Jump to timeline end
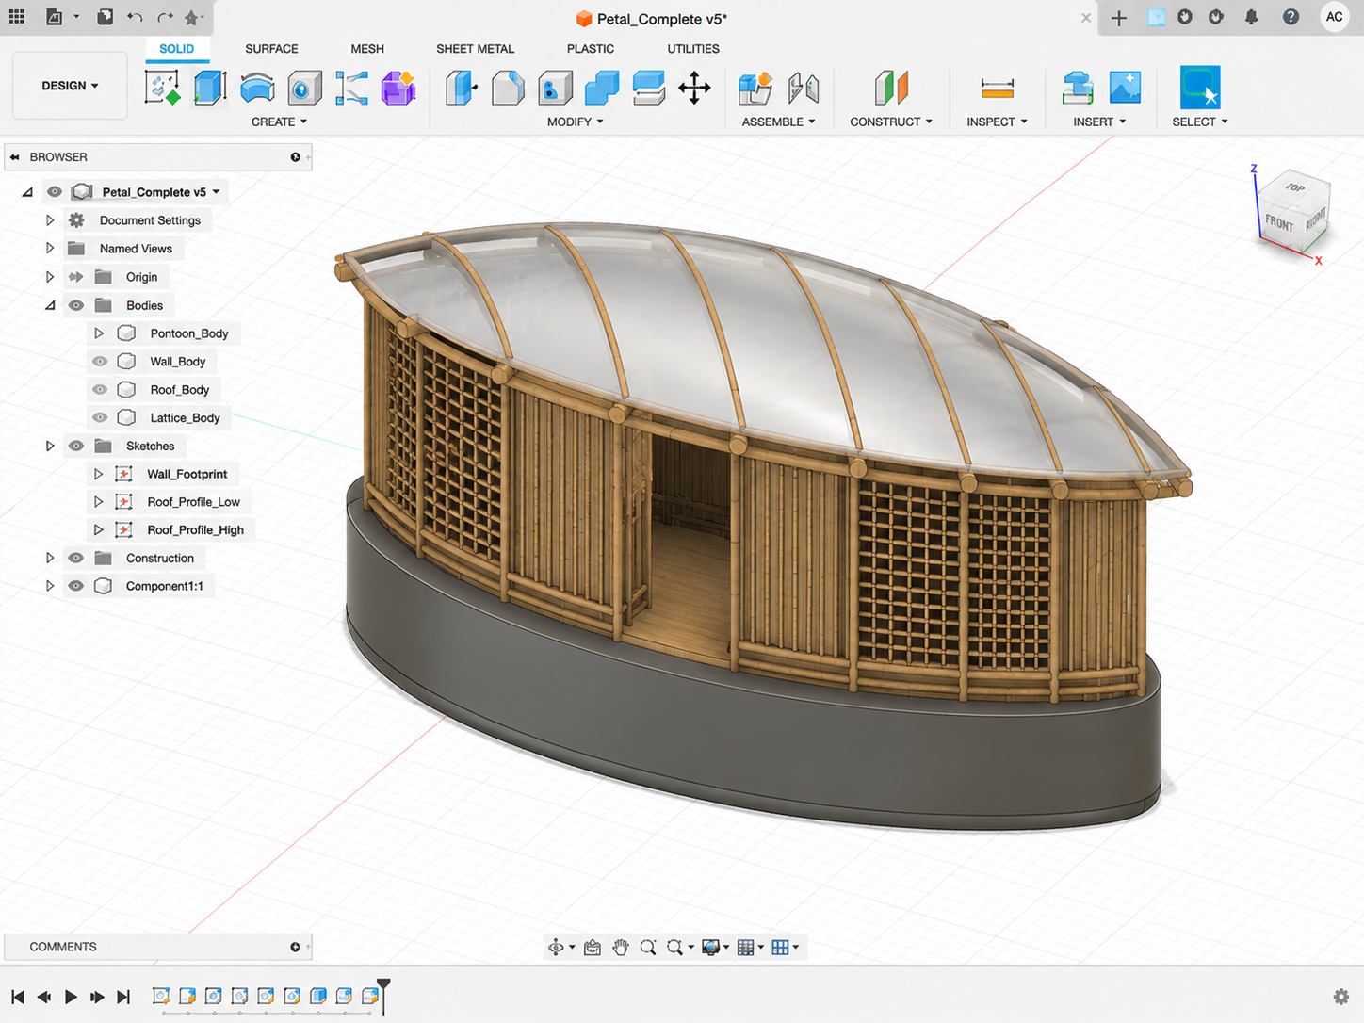This screenshot has width=1364, height=1023. point(123,997)
